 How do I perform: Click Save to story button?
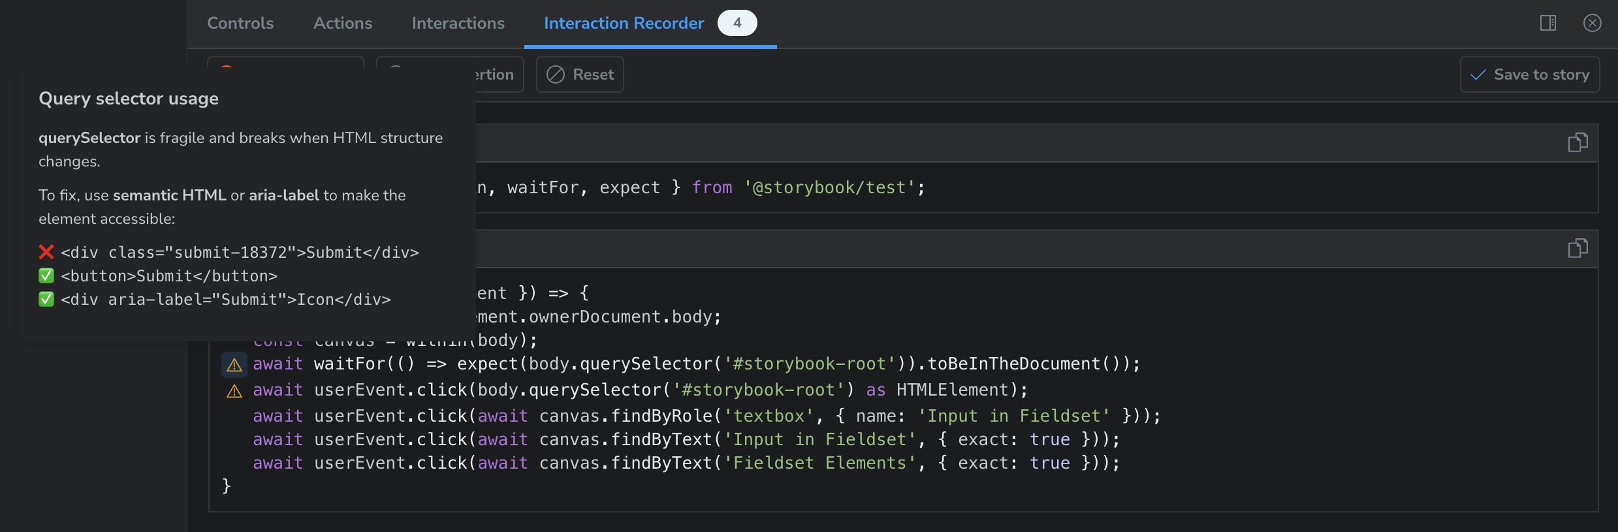[1530, 74]
